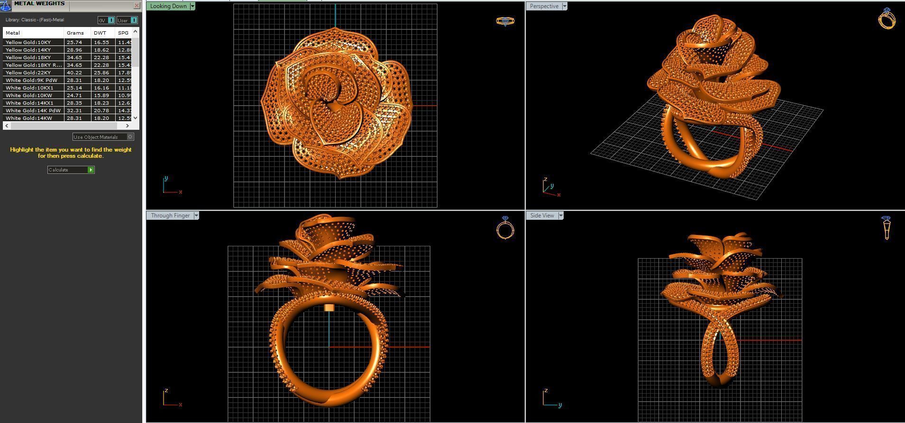Click the ring icon in Through Finger viewport
The width and height of the screenshot is (905, 423).
click(x=505, y=228)
